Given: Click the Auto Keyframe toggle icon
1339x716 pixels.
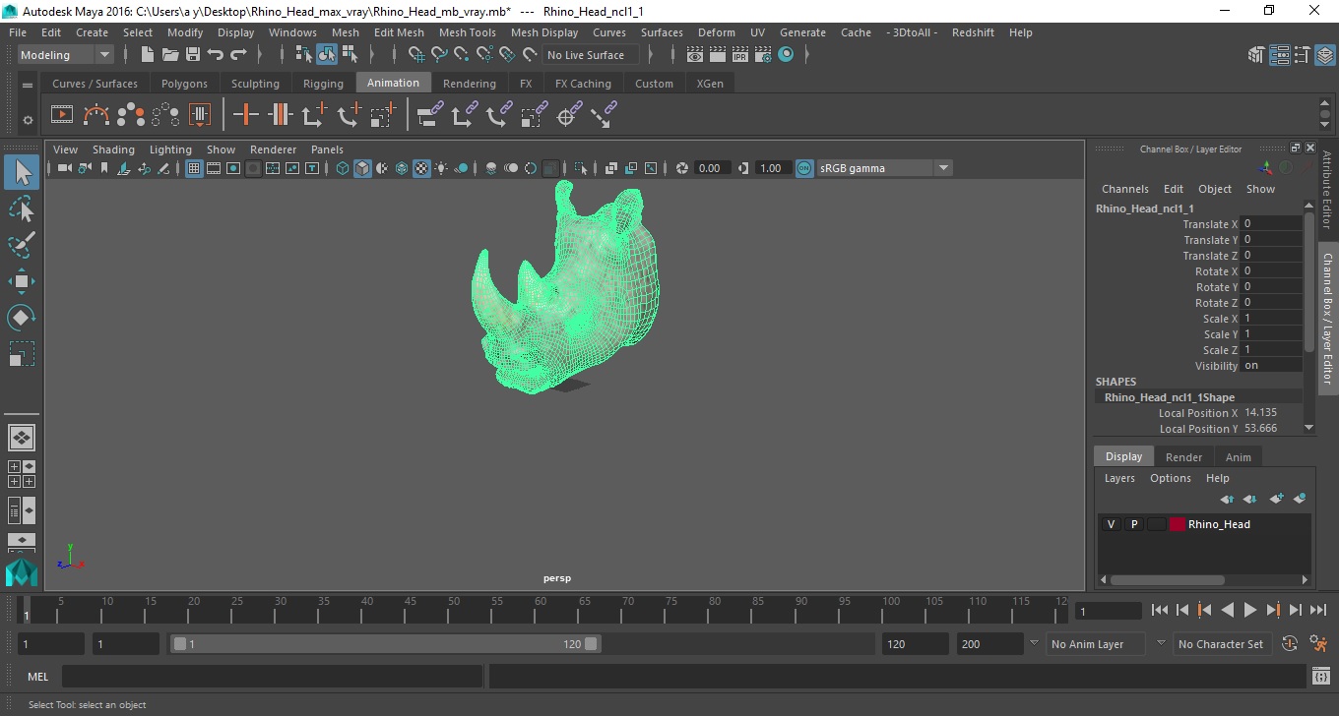Looking at the screenshot, I should click(x=1291, y=644).
